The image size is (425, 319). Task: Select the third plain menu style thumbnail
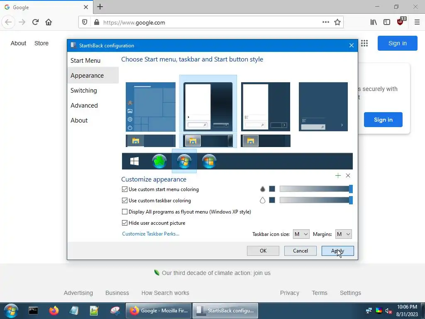coord(266,107)
